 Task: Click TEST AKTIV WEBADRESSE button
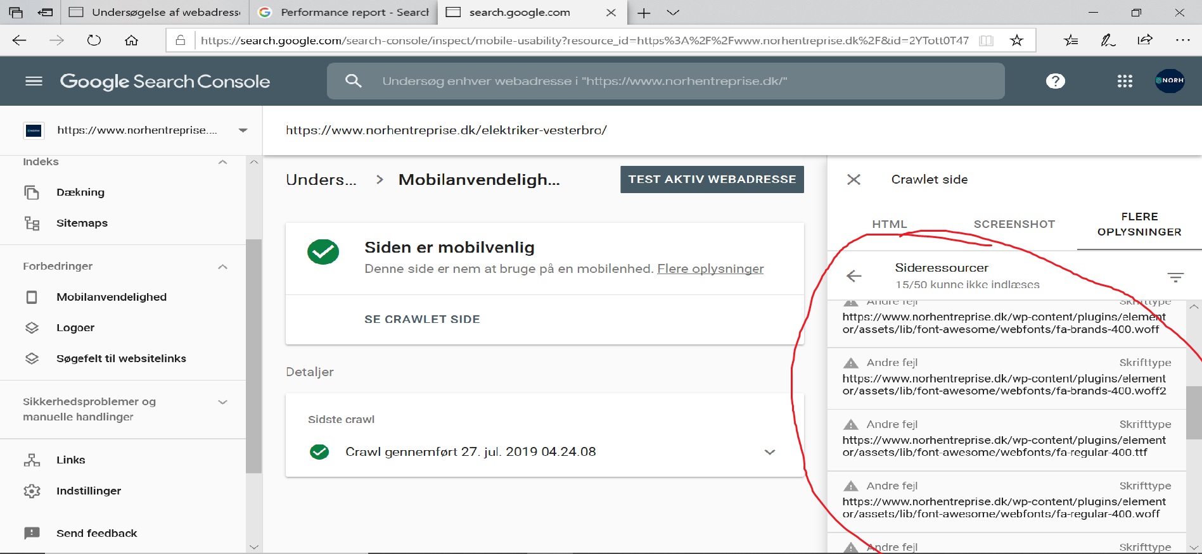click(x=712, y=179)
